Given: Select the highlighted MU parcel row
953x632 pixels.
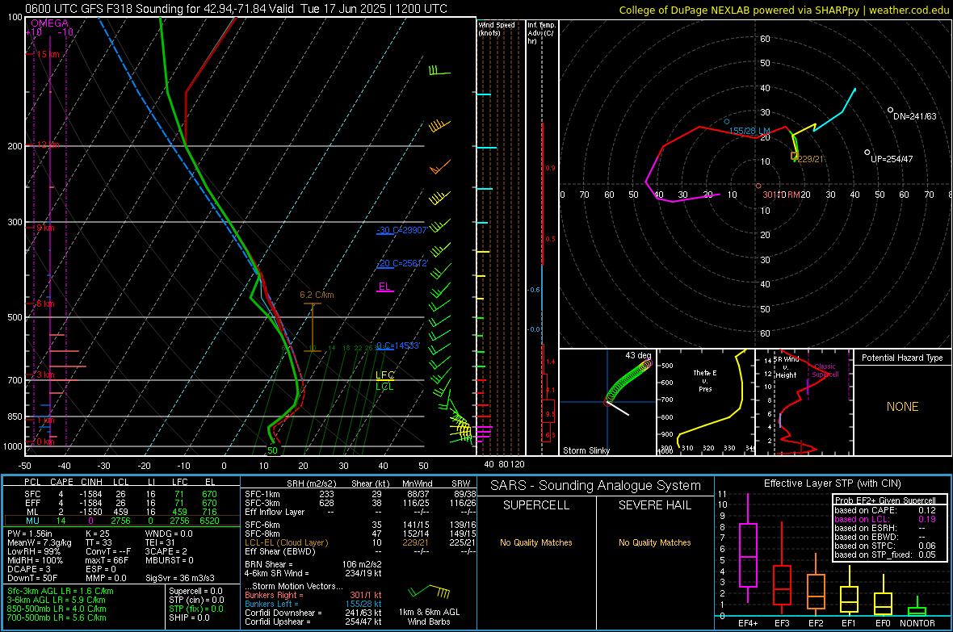Looking at the screenshot, I should (121, 520).
